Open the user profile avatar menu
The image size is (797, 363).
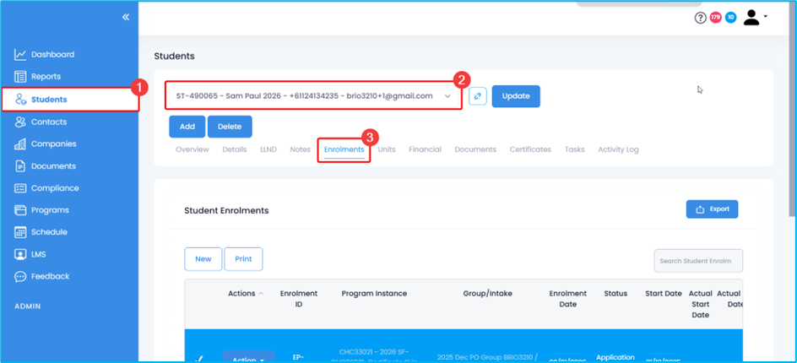point(753,18)
